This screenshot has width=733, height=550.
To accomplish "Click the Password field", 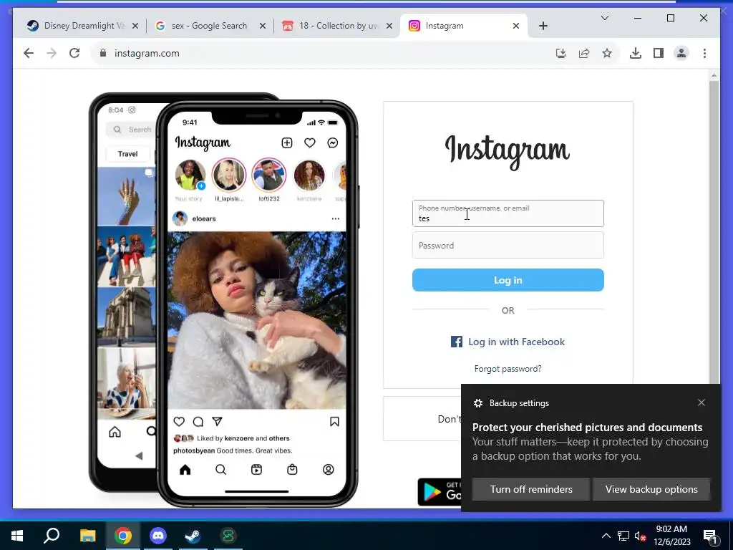I will click(x=508, y=245).
